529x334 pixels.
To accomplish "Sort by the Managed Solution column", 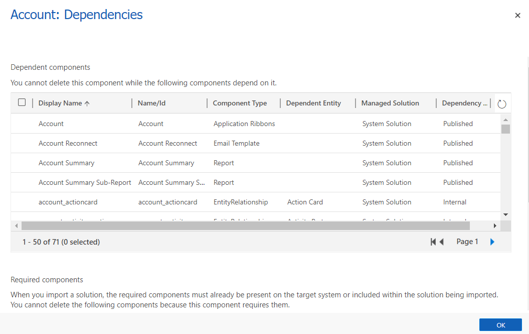I will (x=390, y=103).
